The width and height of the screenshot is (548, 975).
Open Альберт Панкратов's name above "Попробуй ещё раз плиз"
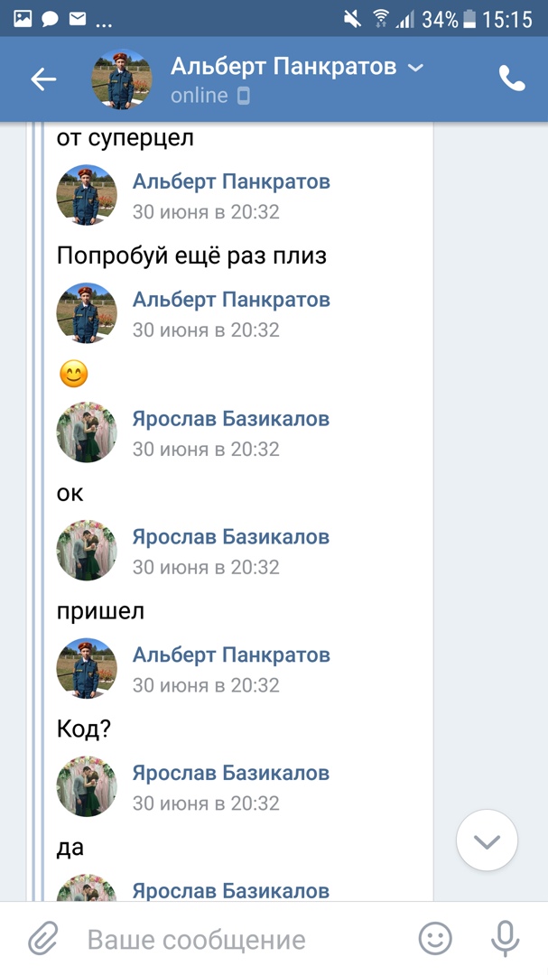click(231, 181)
